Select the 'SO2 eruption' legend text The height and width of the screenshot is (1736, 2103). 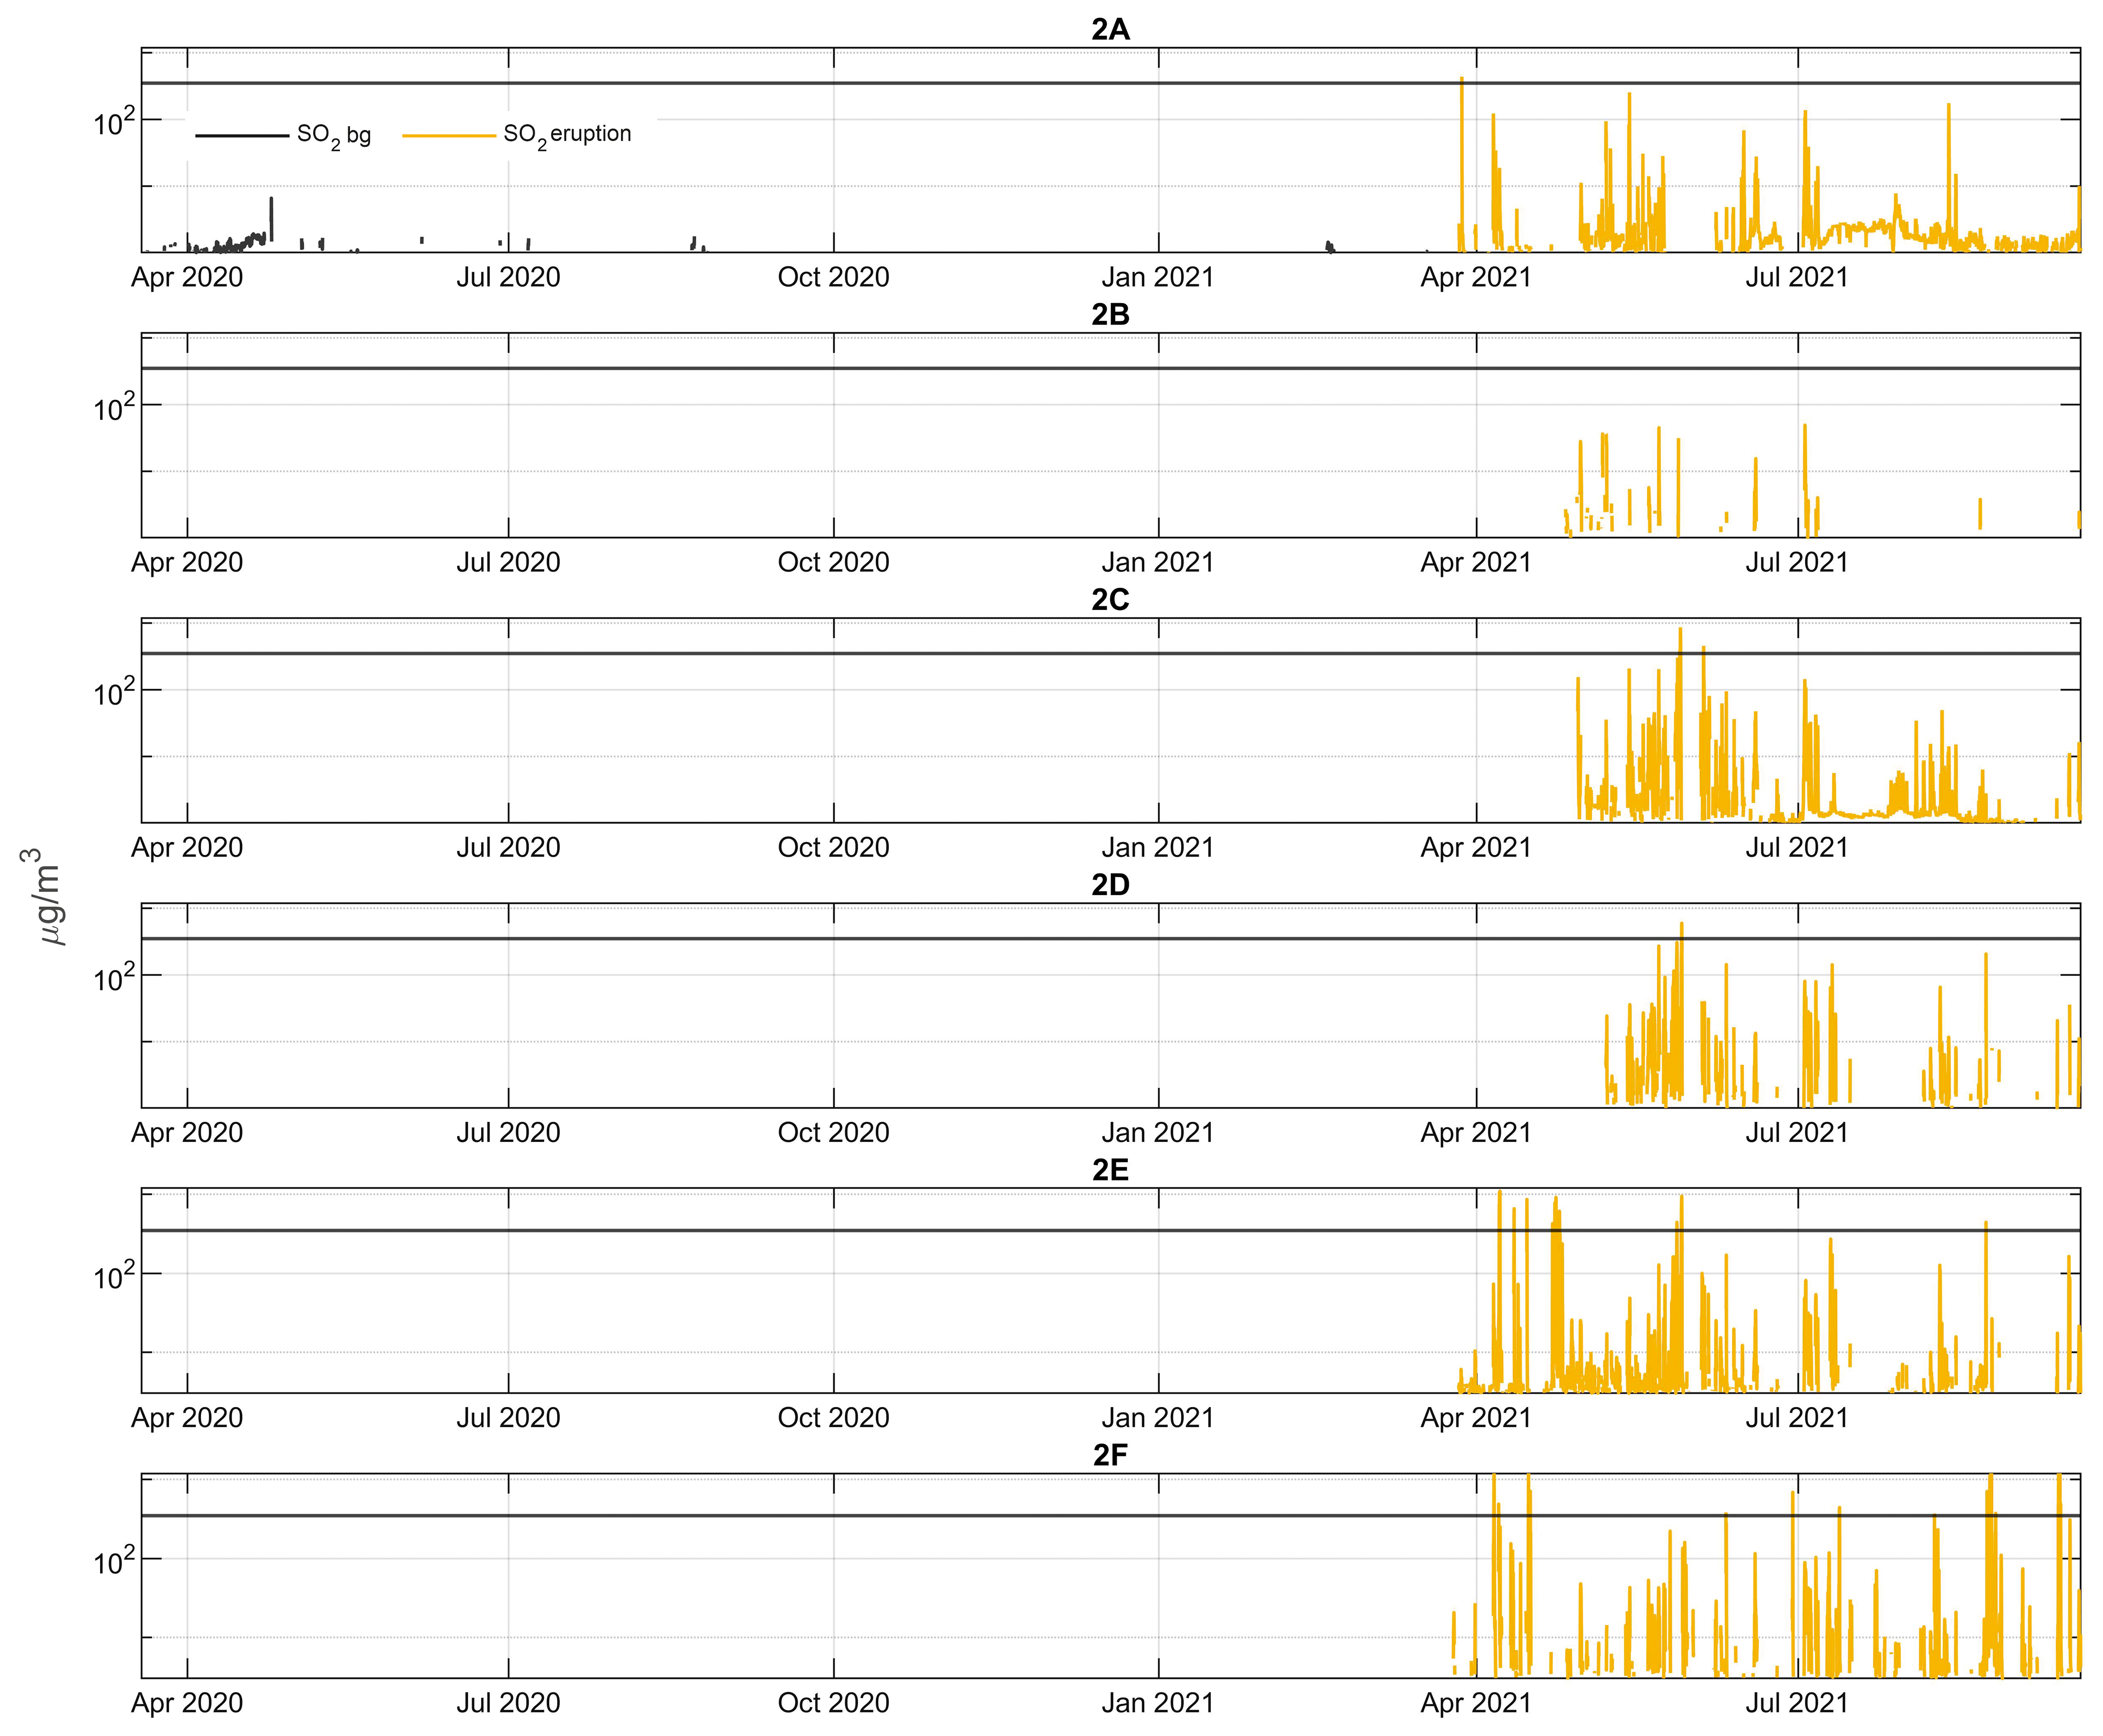click(567, 135)
